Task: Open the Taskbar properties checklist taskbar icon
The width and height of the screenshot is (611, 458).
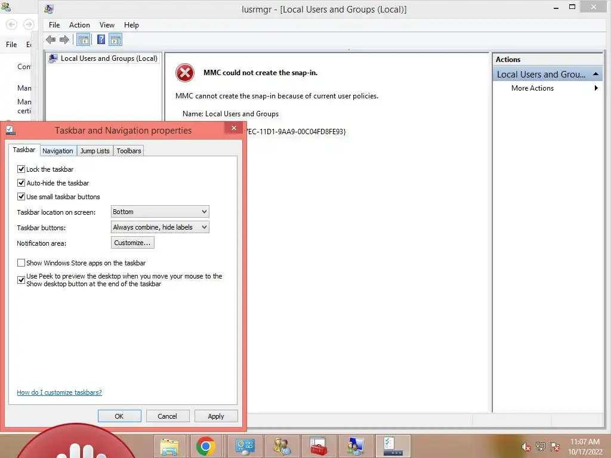Action: point(393,446)
